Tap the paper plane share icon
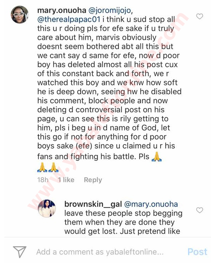This screenshot has height=263, width=211. [x=19, y=251]
